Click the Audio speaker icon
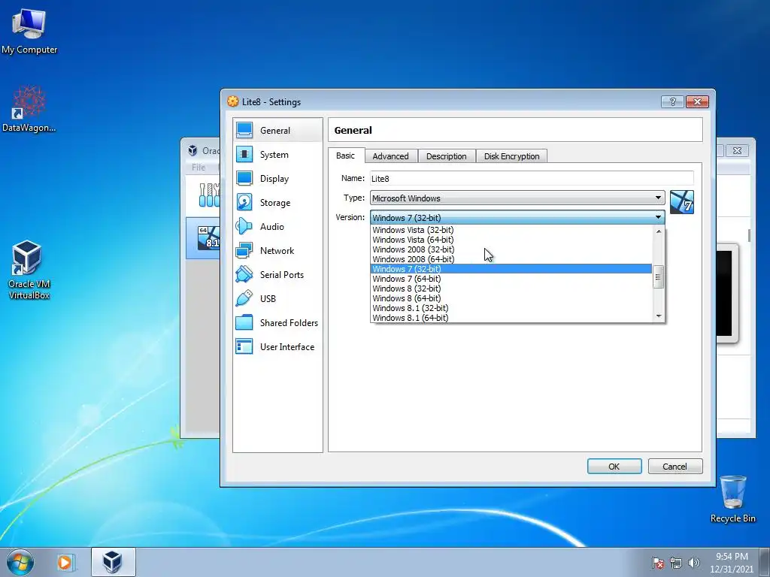Screen dimensions: 770x577 click(244, 226)
